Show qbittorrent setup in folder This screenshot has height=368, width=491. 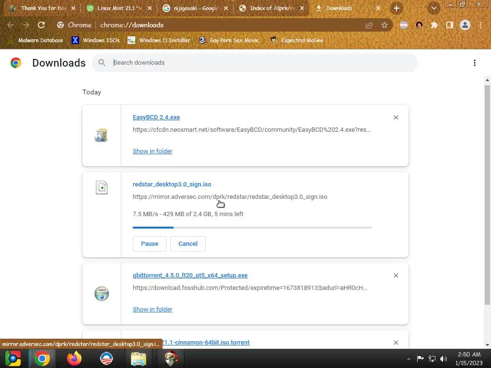pyautogui.click(x=152, y=309)
